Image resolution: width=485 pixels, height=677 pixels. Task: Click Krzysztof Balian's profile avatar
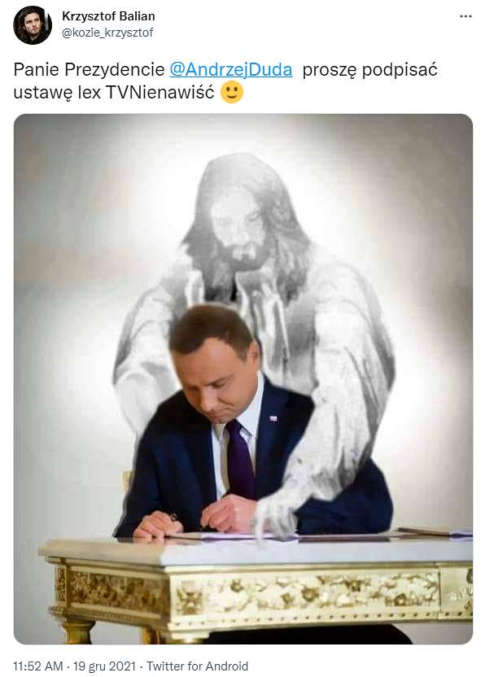click(33, 25)
